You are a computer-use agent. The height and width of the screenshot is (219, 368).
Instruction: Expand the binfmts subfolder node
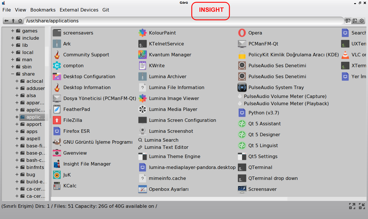17,167
